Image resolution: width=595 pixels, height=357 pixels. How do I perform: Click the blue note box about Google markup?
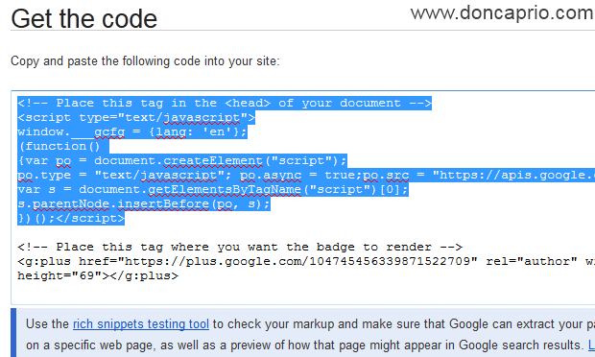[303, 333]
